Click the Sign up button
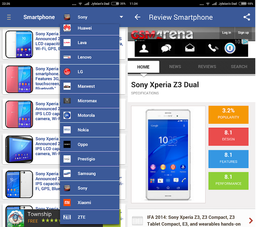 (243, 33)
